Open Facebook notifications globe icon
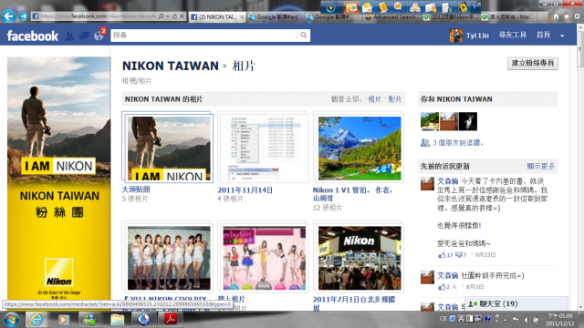Viewport: 584px width, 328px height. [99, 36]
